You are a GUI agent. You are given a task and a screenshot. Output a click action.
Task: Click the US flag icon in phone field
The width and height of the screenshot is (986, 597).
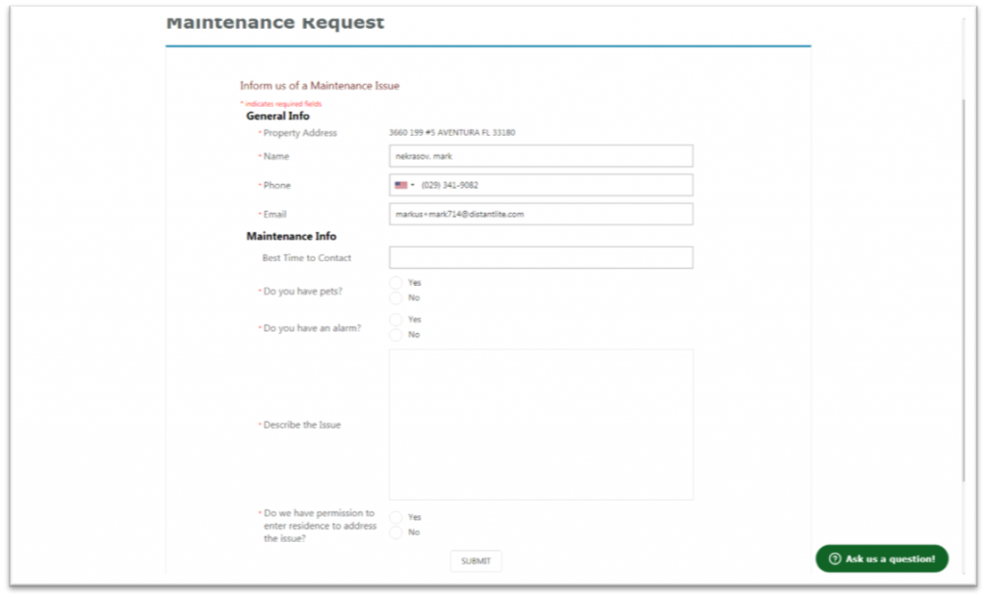(x=400, y=185)
